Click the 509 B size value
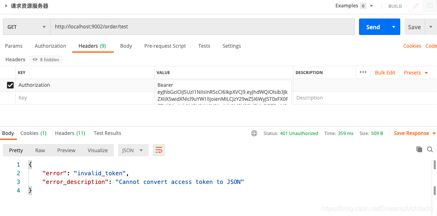437x216 pixels. [x=377, y=133]
